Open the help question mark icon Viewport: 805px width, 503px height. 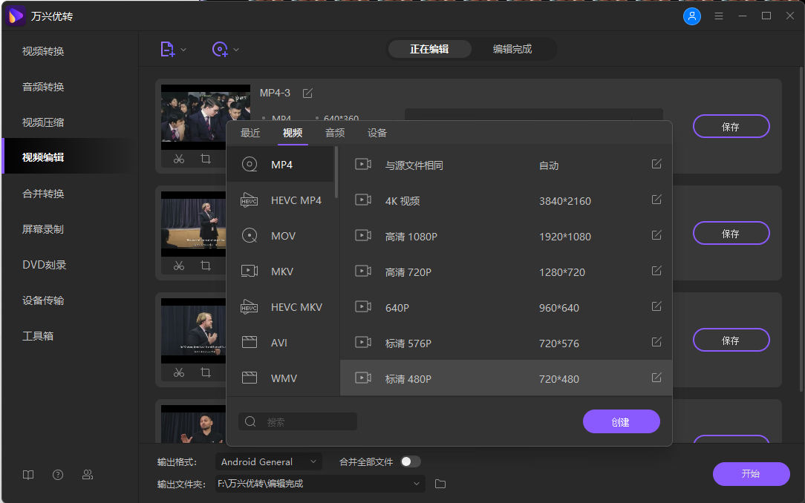58,475
